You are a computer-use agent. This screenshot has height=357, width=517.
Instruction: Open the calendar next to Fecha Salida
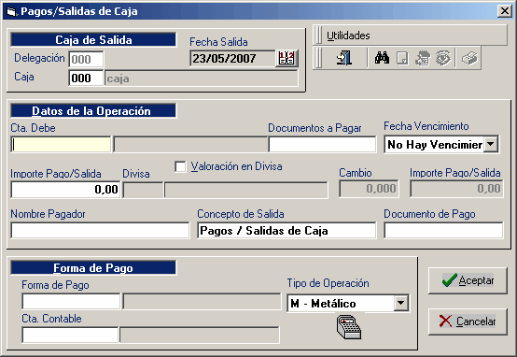[x=286, y=59]
